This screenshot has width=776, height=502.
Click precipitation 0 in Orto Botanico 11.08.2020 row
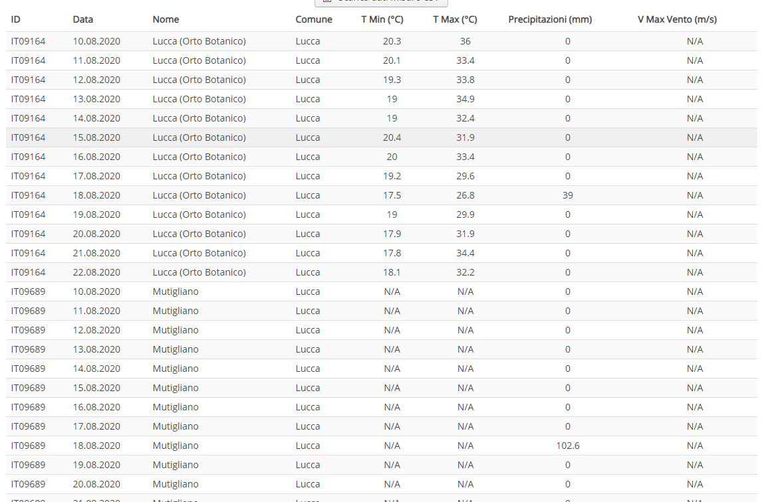[568, 60]
